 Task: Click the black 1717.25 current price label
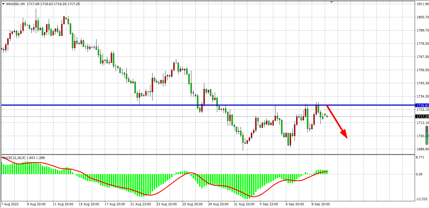tap(422, 116)
